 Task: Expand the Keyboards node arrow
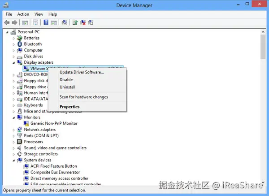(13, 105)
